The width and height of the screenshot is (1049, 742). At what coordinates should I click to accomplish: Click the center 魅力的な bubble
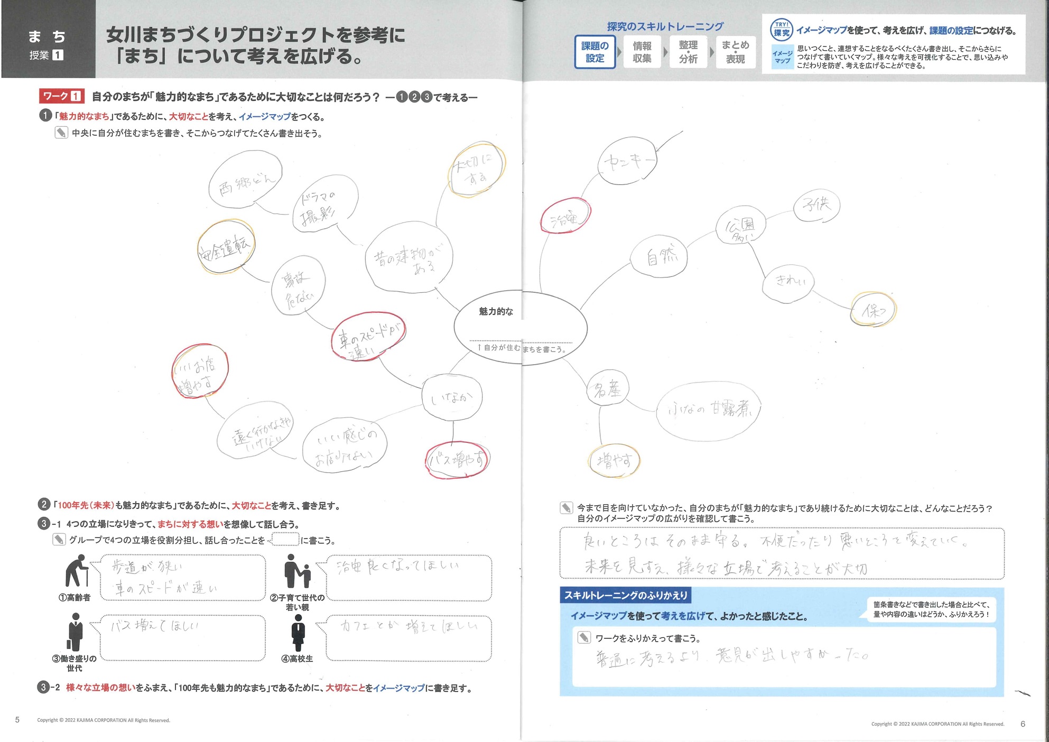[x=521, y=327]
